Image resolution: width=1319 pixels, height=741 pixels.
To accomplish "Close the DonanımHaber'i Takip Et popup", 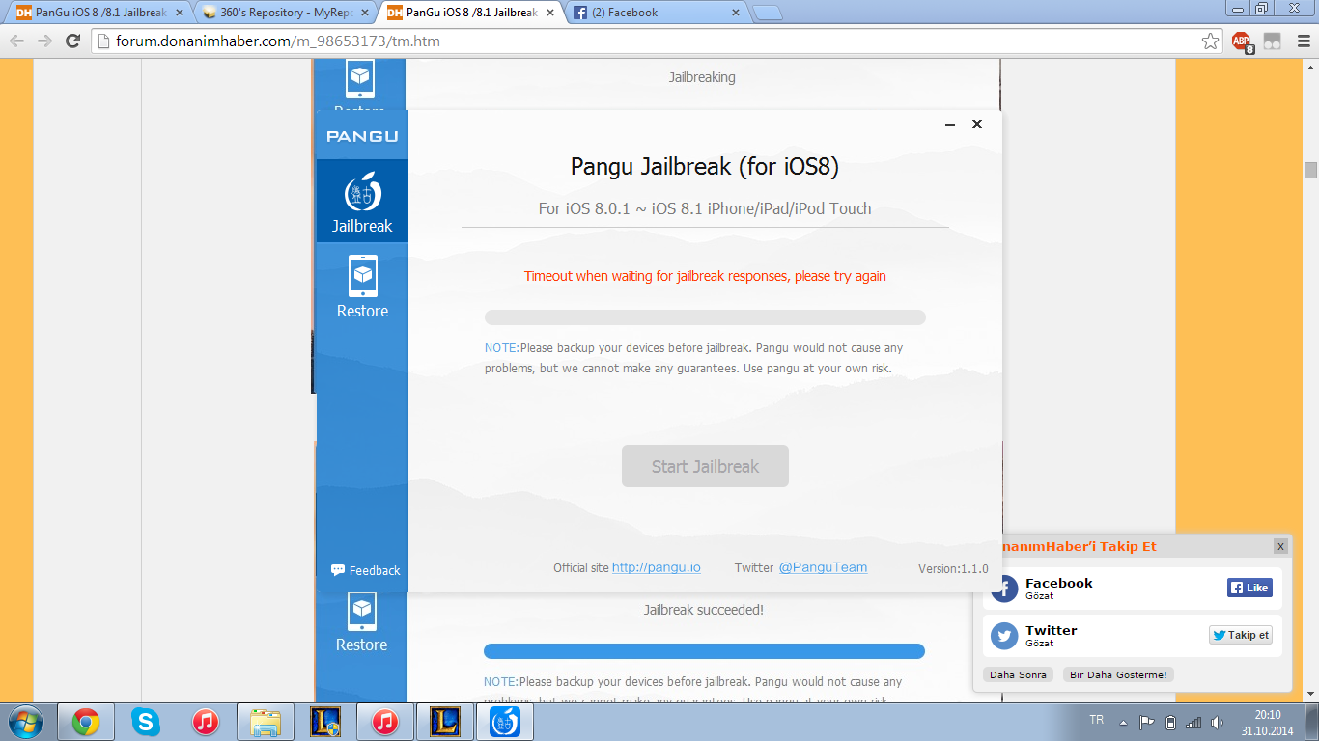I will click(x=1280, y=546).
